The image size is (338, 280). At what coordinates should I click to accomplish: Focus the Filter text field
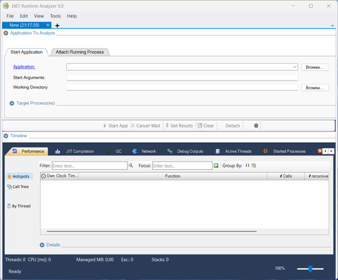(x=90, y=166)
